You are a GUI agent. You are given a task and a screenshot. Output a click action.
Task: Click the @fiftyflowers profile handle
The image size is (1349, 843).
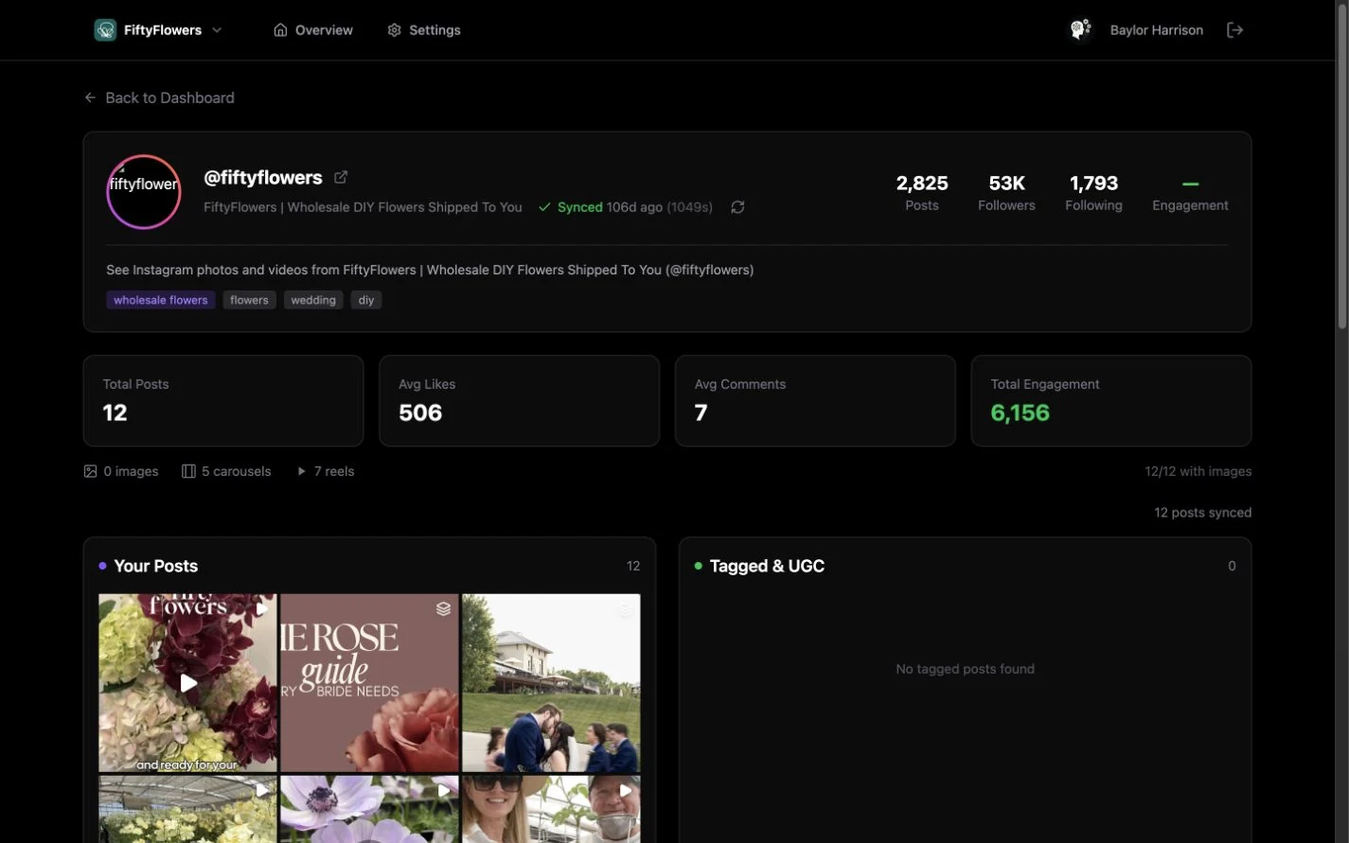pos(263,177)
